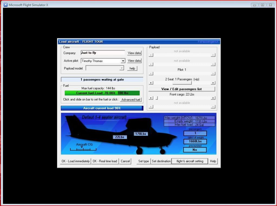Click the 'Max fuel load : 24 Gal' line
This screenshot has width=277, height=206.
click(189, 125)
